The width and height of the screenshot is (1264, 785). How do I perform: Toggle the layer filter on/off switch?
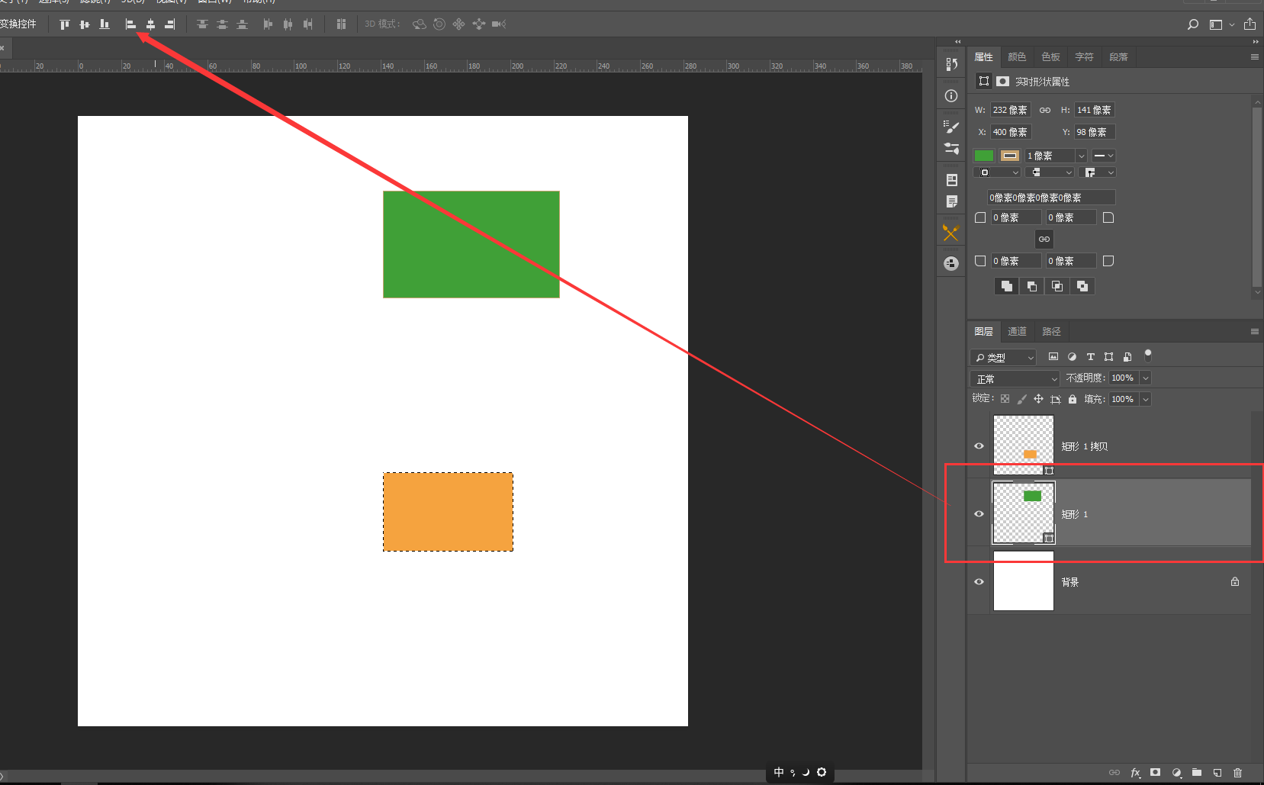(1148, 356)
